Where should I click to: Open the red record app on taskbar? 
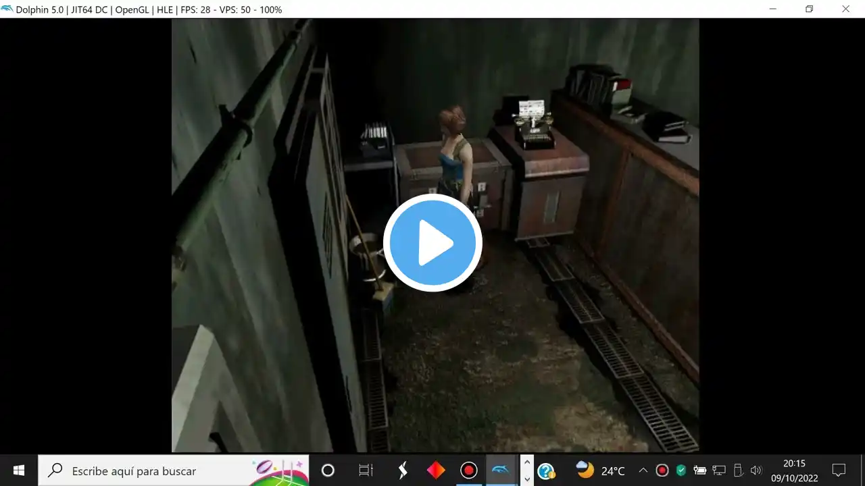coord(468,470)
